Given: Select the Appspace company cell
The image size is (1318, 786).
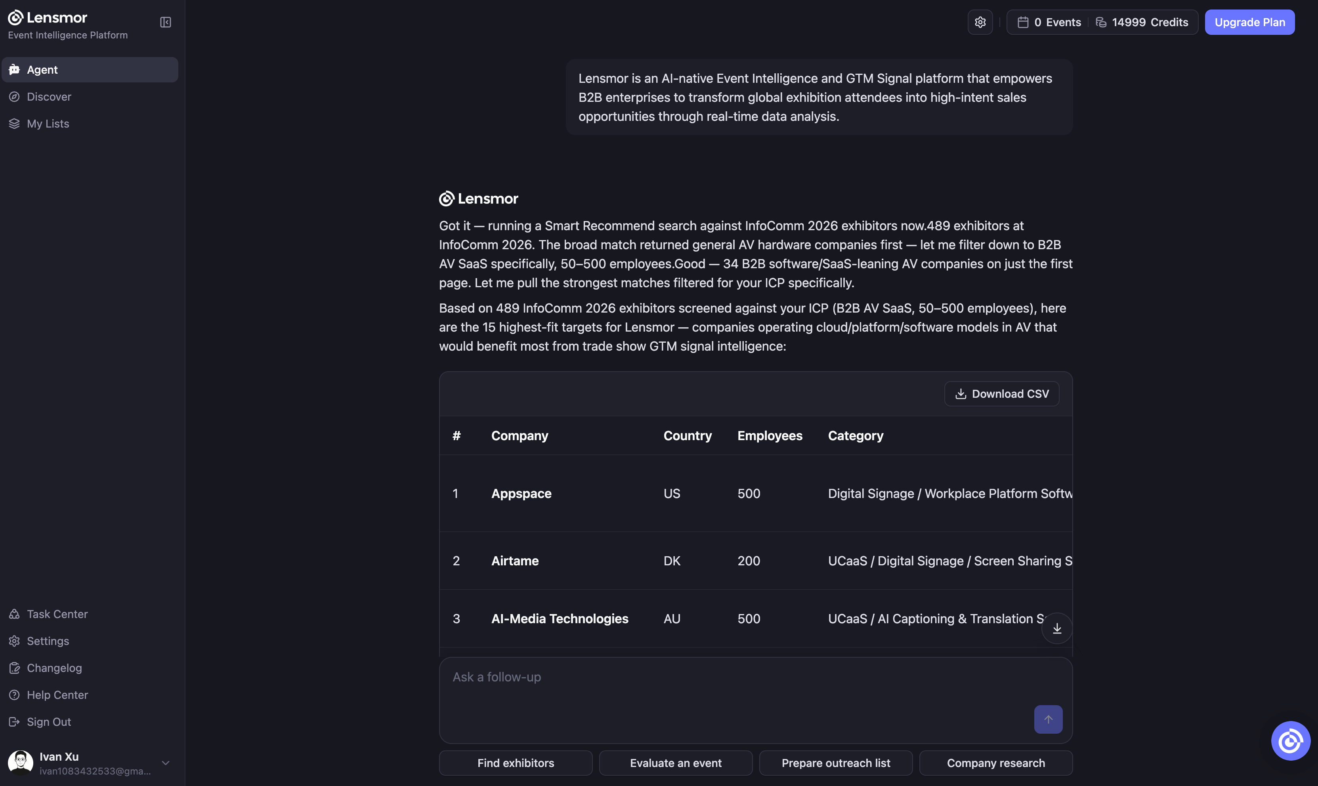Looking at the screenshot, I should pyautogui.click(x=521, y=493).
